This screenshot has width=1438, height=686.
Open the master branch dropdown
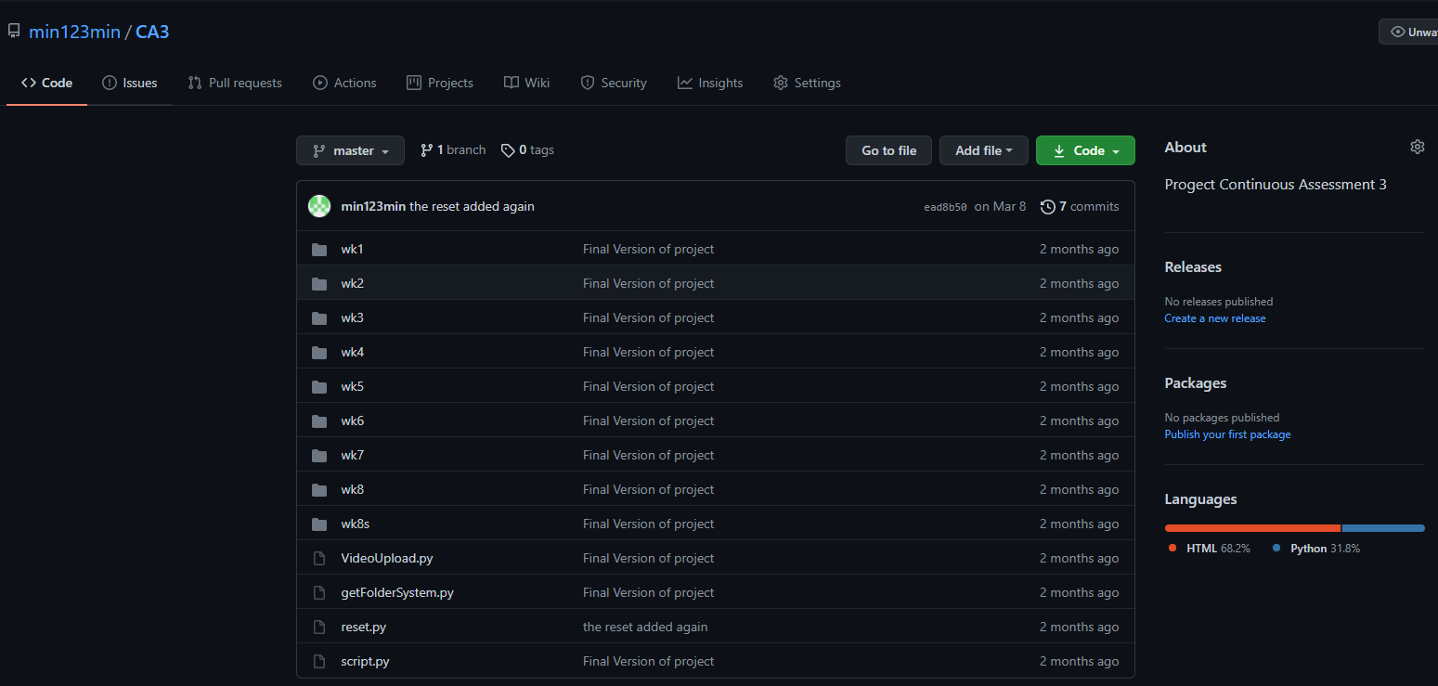pyautogui.click(x=350, y=150)
